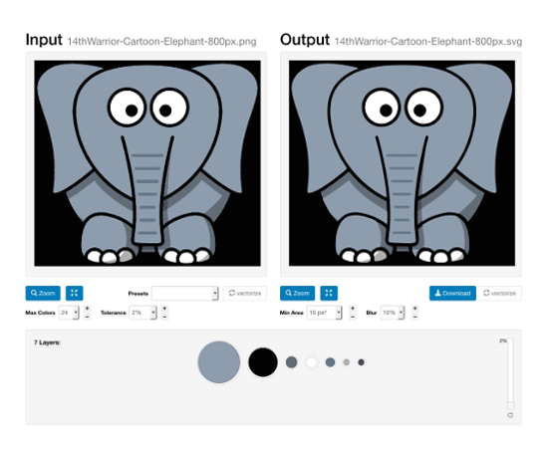This screenshot has width=548, height=458.
Task: Open the Blur dropdown
Action: coord(393,313)
